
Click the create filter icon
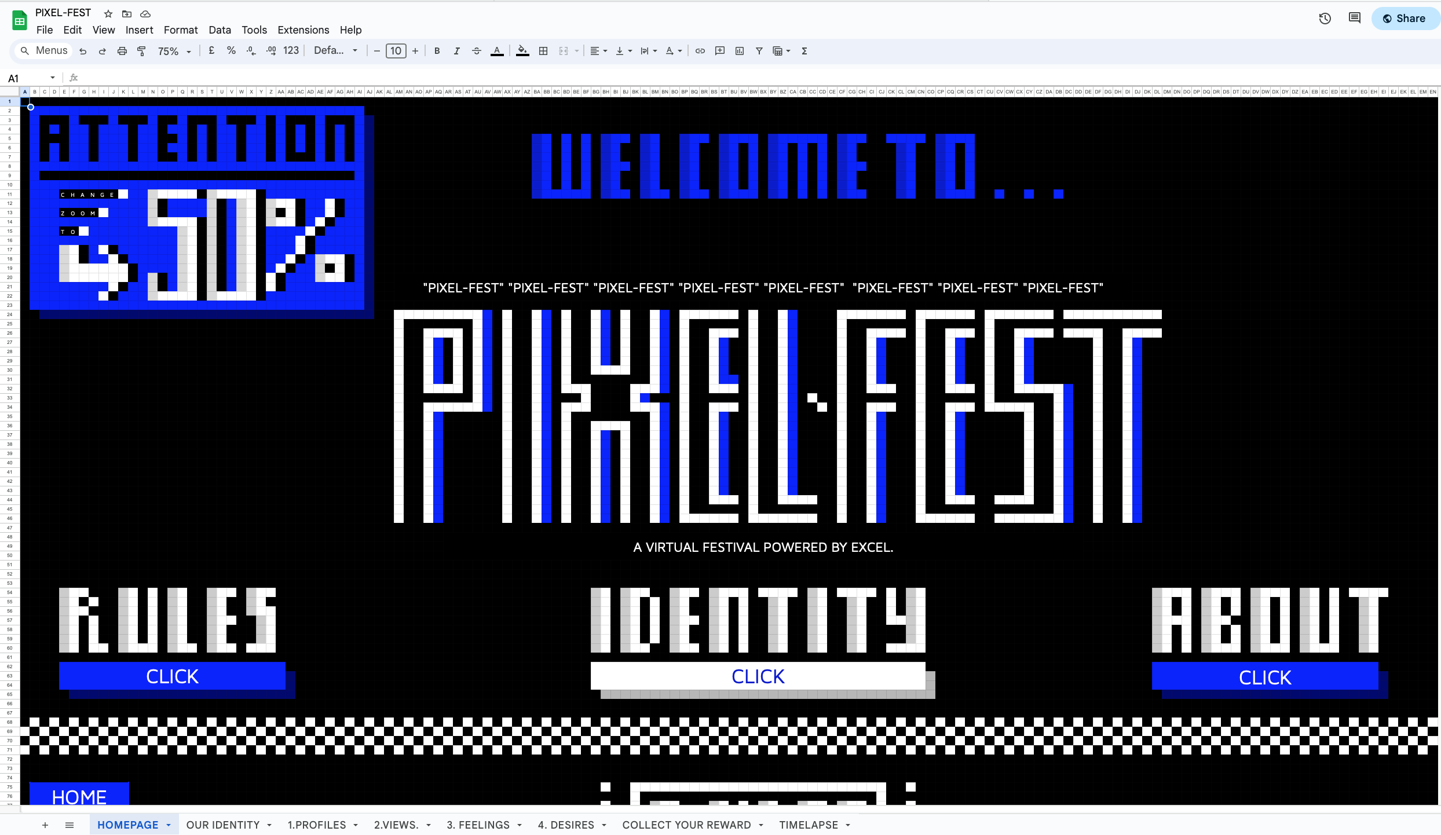tap(759, 51)
